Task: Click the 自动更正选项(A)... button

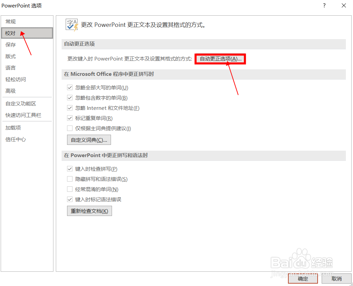Action: (220, 59)
